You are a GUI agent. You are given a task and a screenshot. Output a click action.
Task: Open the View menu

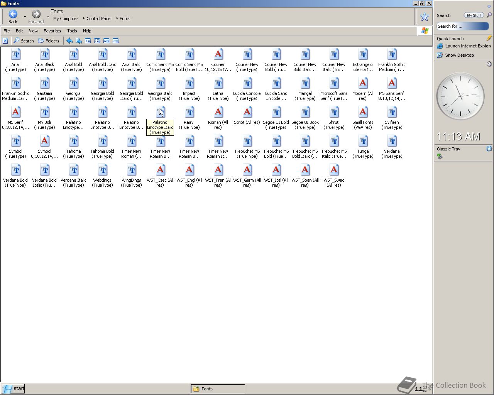33,31
